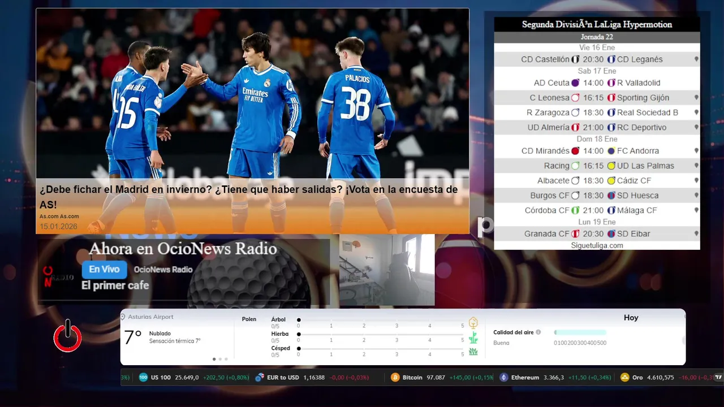Click the OcioNews Radio station name
The image size is (724, 407).
point(163,270)
